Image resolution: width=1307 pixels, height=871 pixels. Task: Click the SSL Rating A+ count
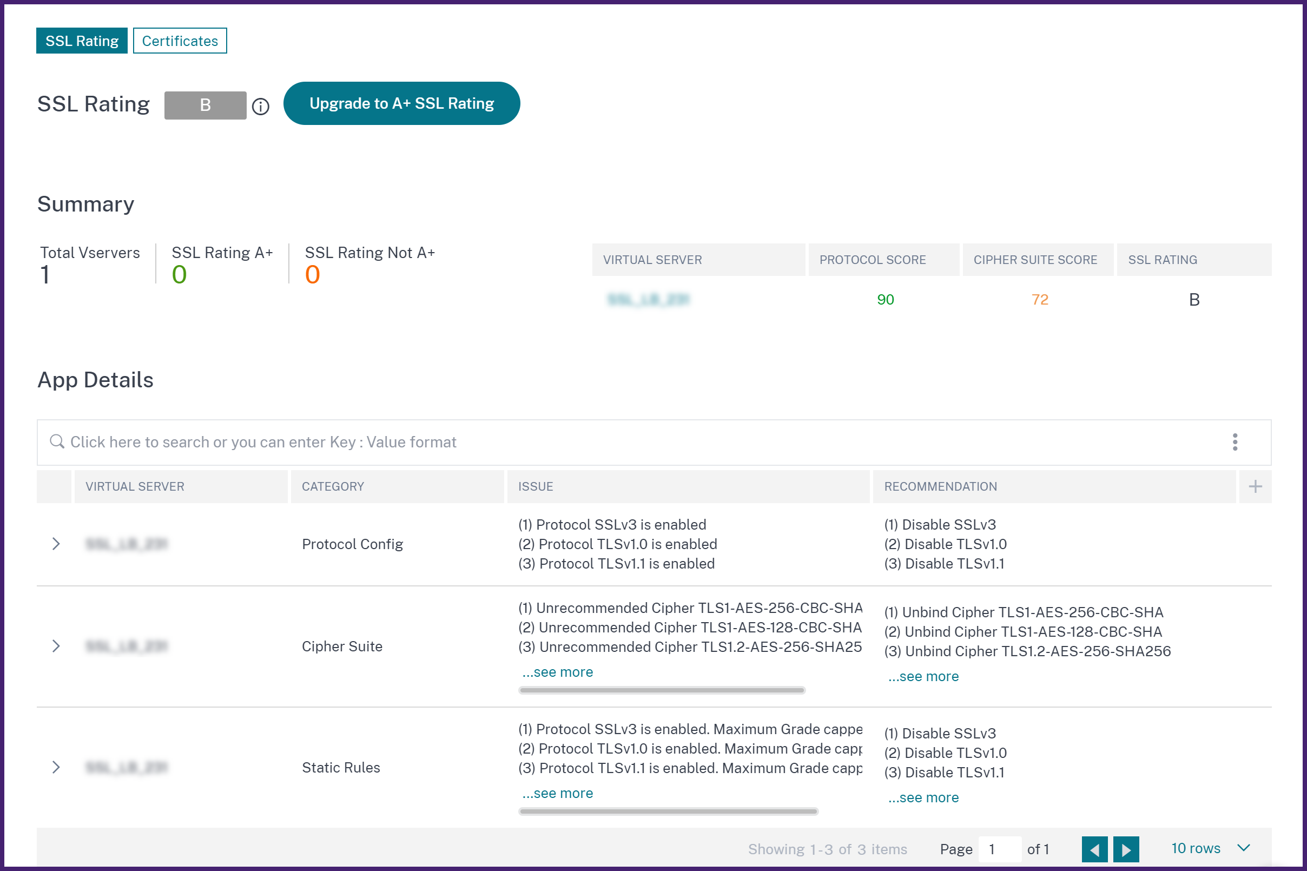pos(179,274)
